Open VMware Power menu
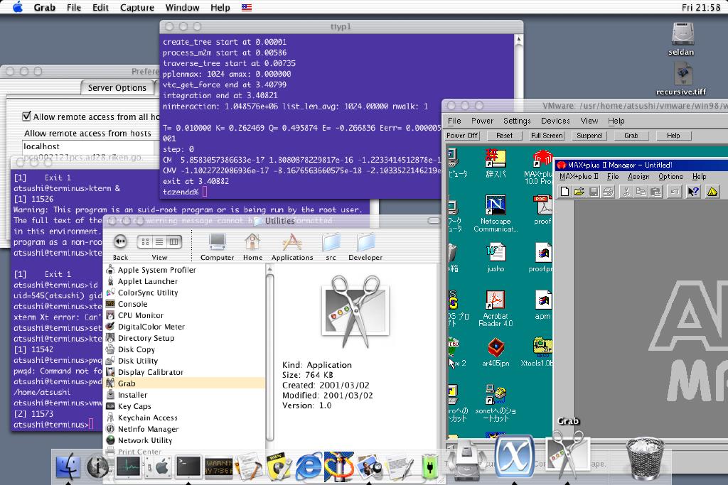This screenshot has height=485, width=728. (x=483, y=121)
